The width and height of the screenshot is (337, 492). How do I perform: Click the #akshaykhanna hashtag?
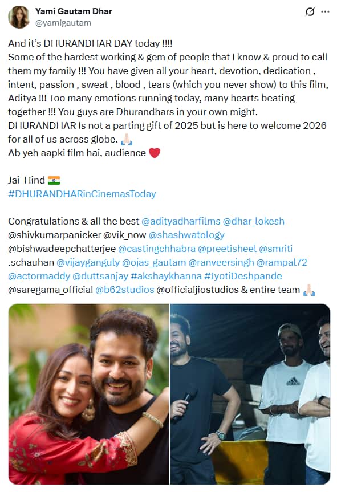click(x=166, y=276)
